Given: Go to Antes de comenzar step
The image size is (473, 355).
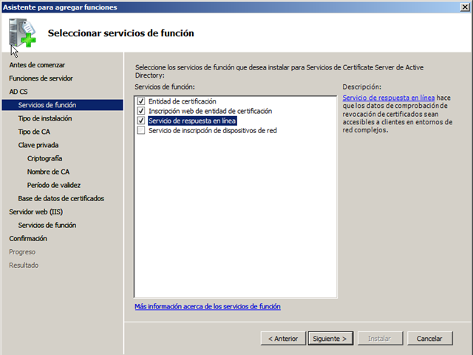Looking at the screenshot, I should point(37,65).
